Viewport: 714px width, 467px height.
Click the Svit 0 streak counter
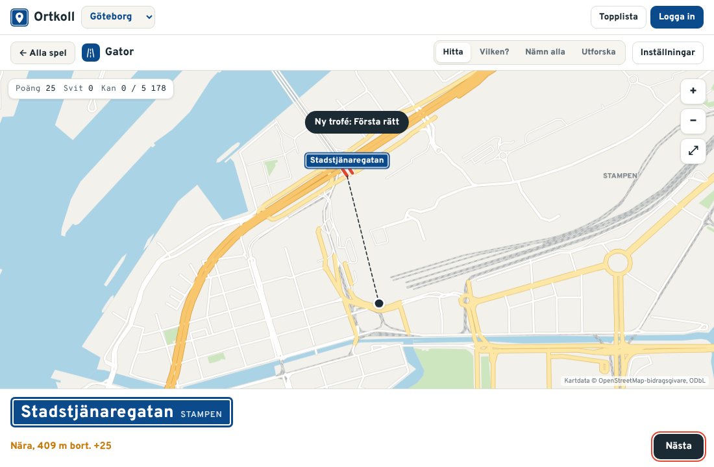point(79,88)
